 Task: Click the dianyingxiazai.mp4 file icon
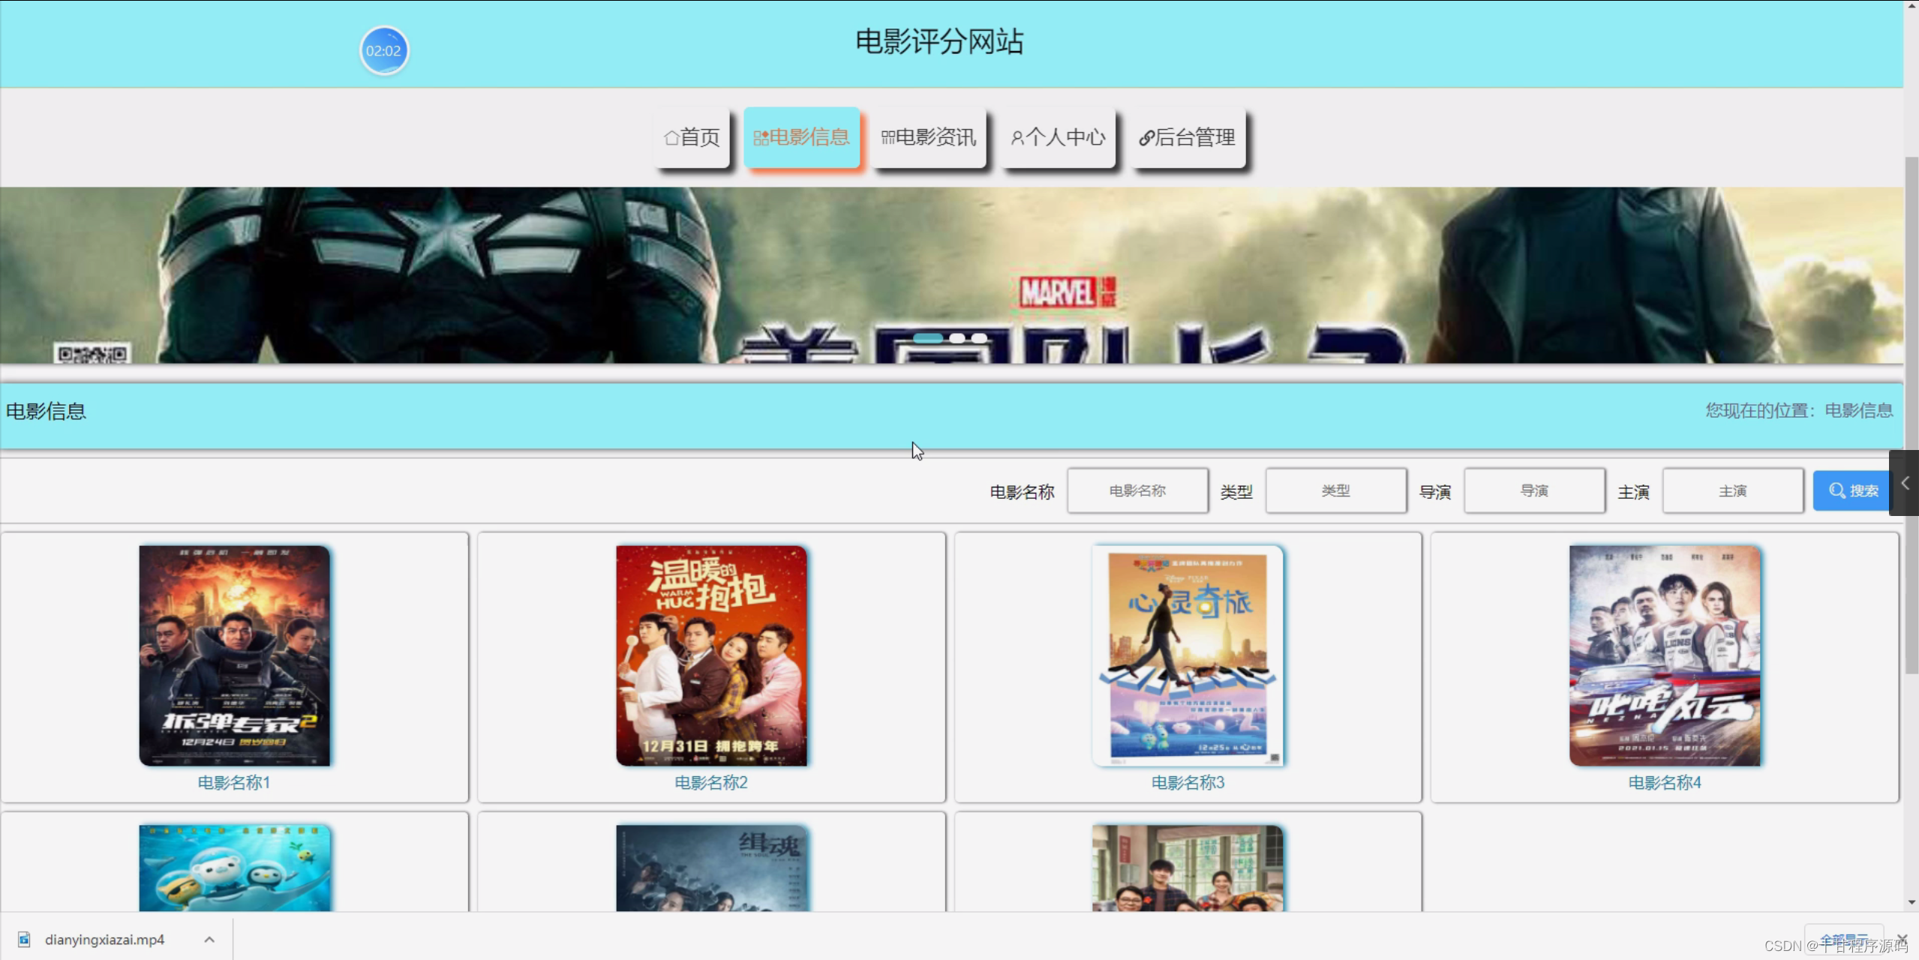[x=24, y=940]
